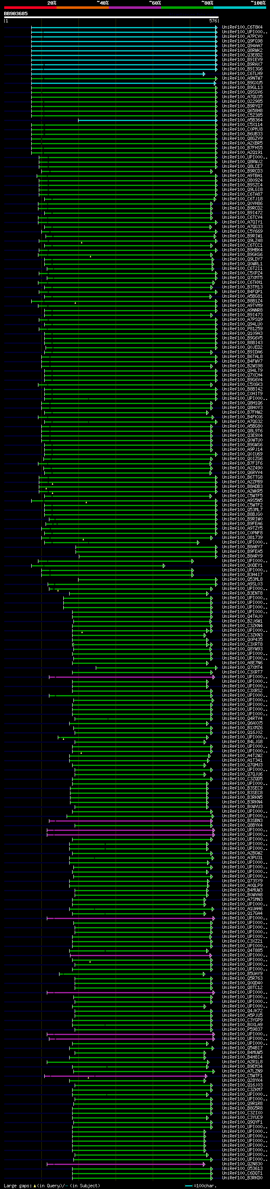Click the green alignment bar for Q0DEY1
Viewport: 270px width, 1189px height.
coord(97,566)
